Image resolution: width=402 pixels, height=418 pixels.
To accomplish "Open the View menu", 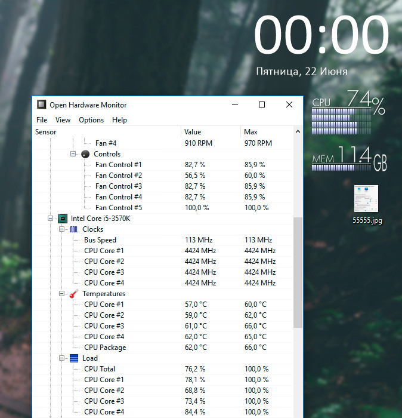I will coord(63,120).
